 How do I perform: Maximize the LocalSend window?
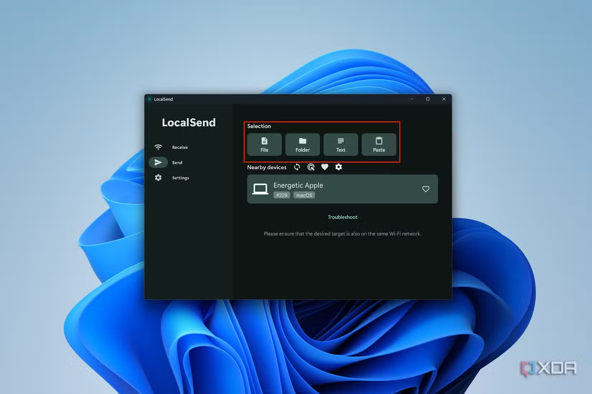coord(428,99)
